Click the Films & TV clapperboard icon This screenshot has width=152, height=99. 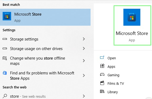click(x=102, y=83)
